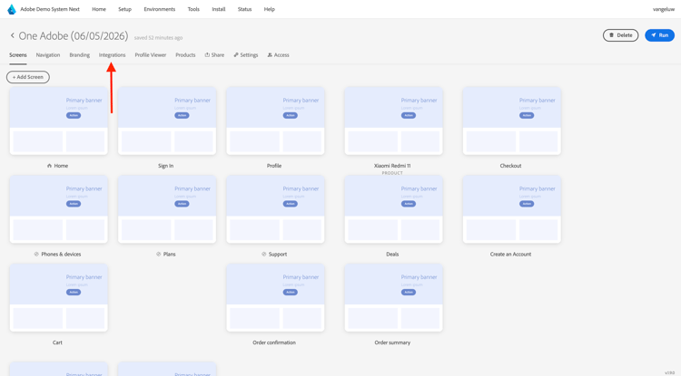Open the Install menu
681x376 pixels.
pyautogui.click(x=219, y=9)
